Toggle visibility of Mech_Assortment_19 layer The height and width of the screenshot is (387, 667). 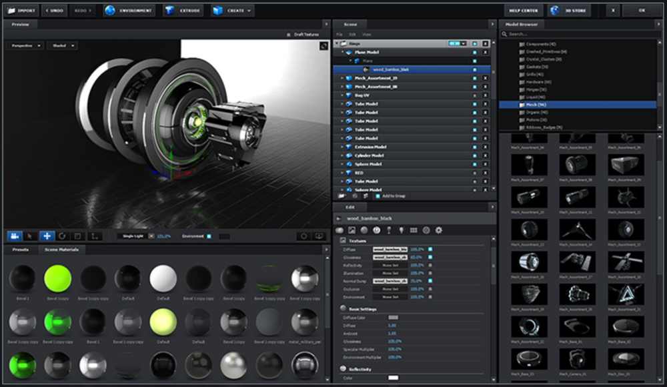click(x=475, y=78)
